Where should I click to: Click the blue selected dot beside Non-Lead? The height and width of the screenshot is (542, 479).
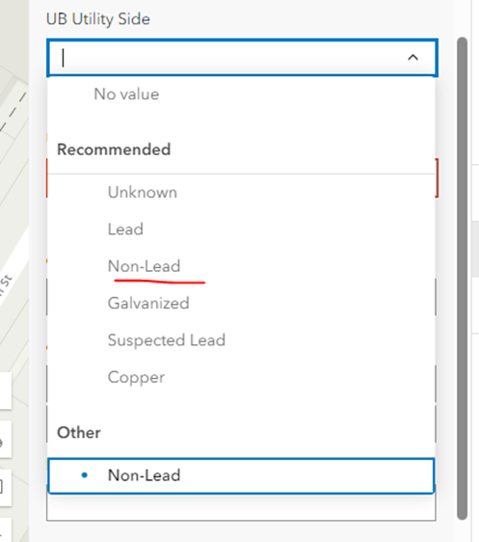click(x=84, y=475)
